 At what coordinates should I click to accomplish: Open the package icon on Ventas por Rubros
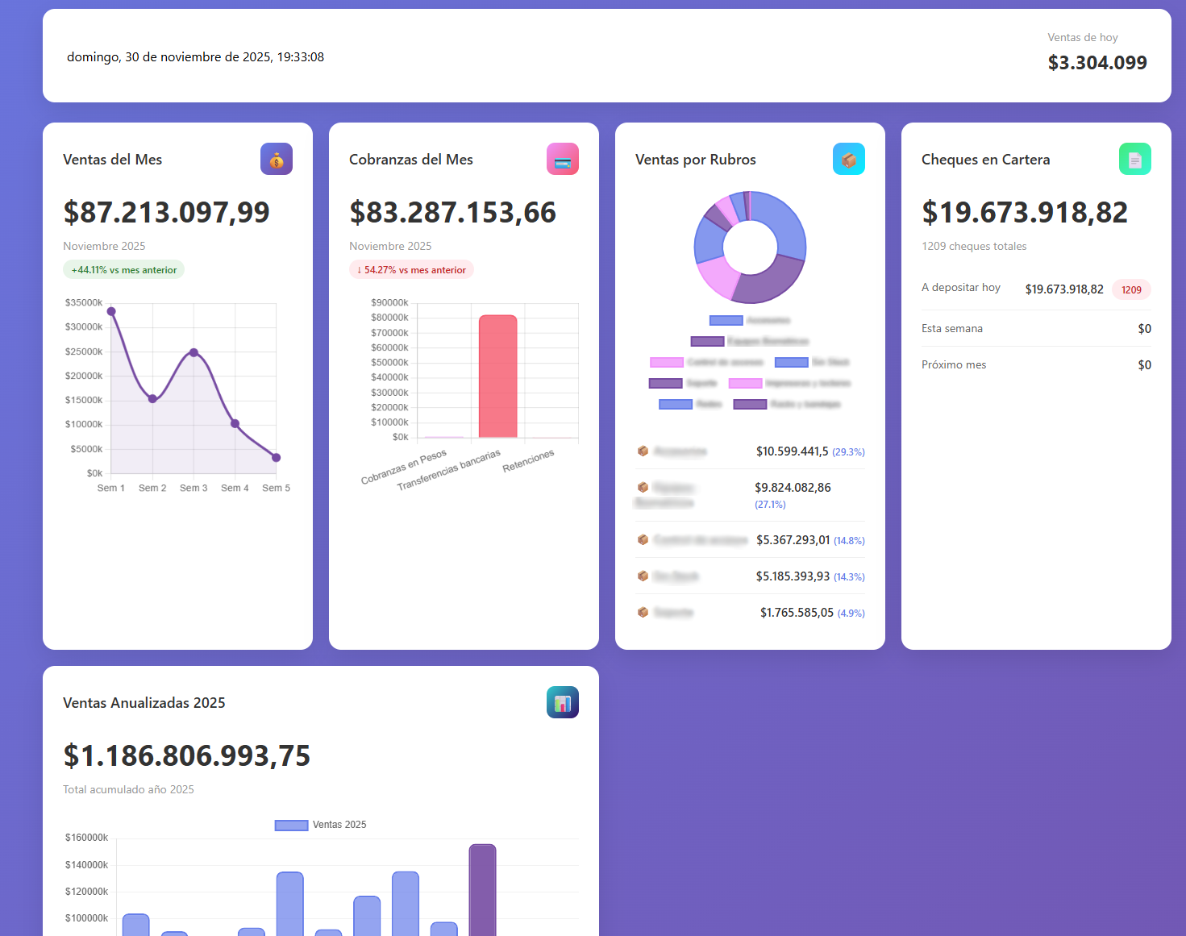[849, 159]
